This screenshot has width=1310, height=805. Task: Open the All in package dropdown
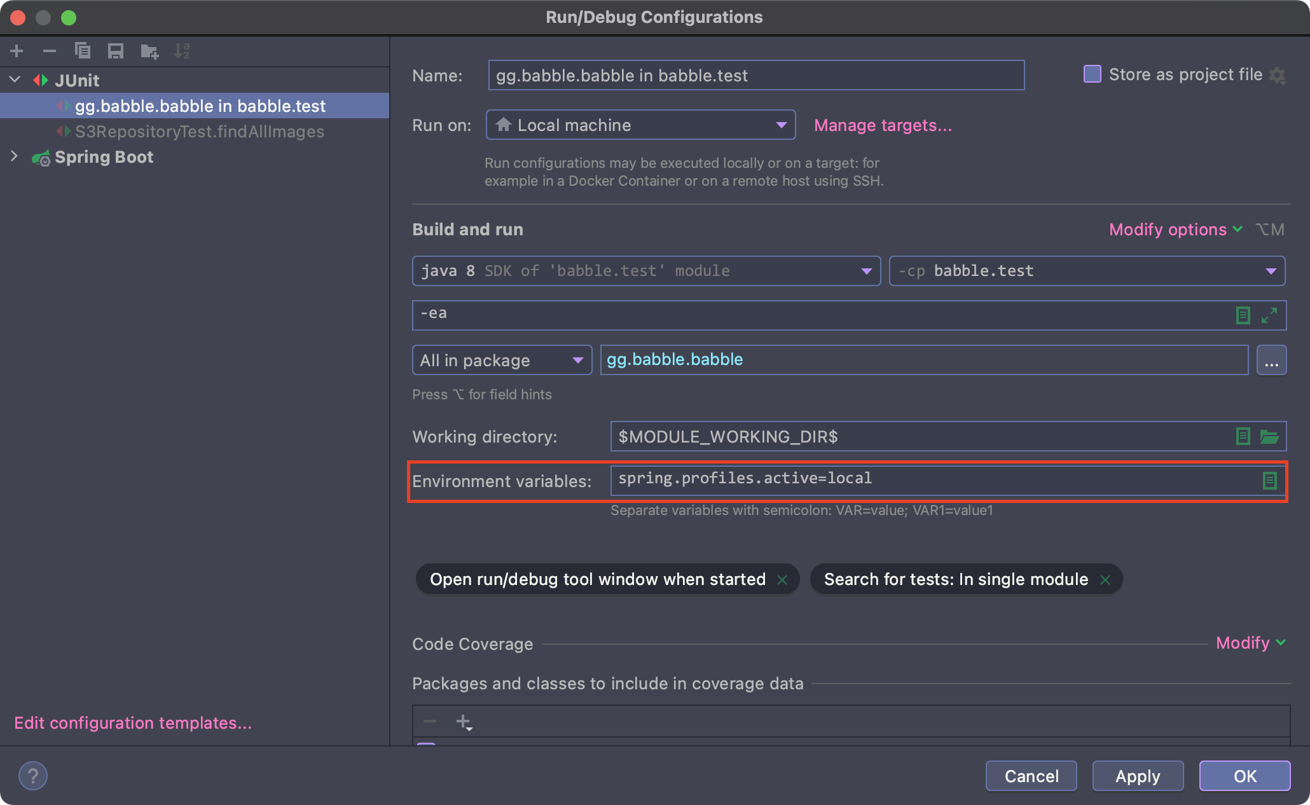[x=502, y=360]
